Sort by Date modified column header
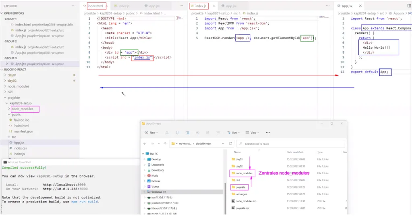The height and width of the screenshot is (217, 412). [x=295, y=152]
